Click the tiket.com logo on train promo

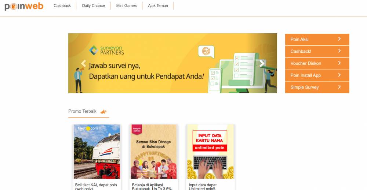tap(88, 128)
